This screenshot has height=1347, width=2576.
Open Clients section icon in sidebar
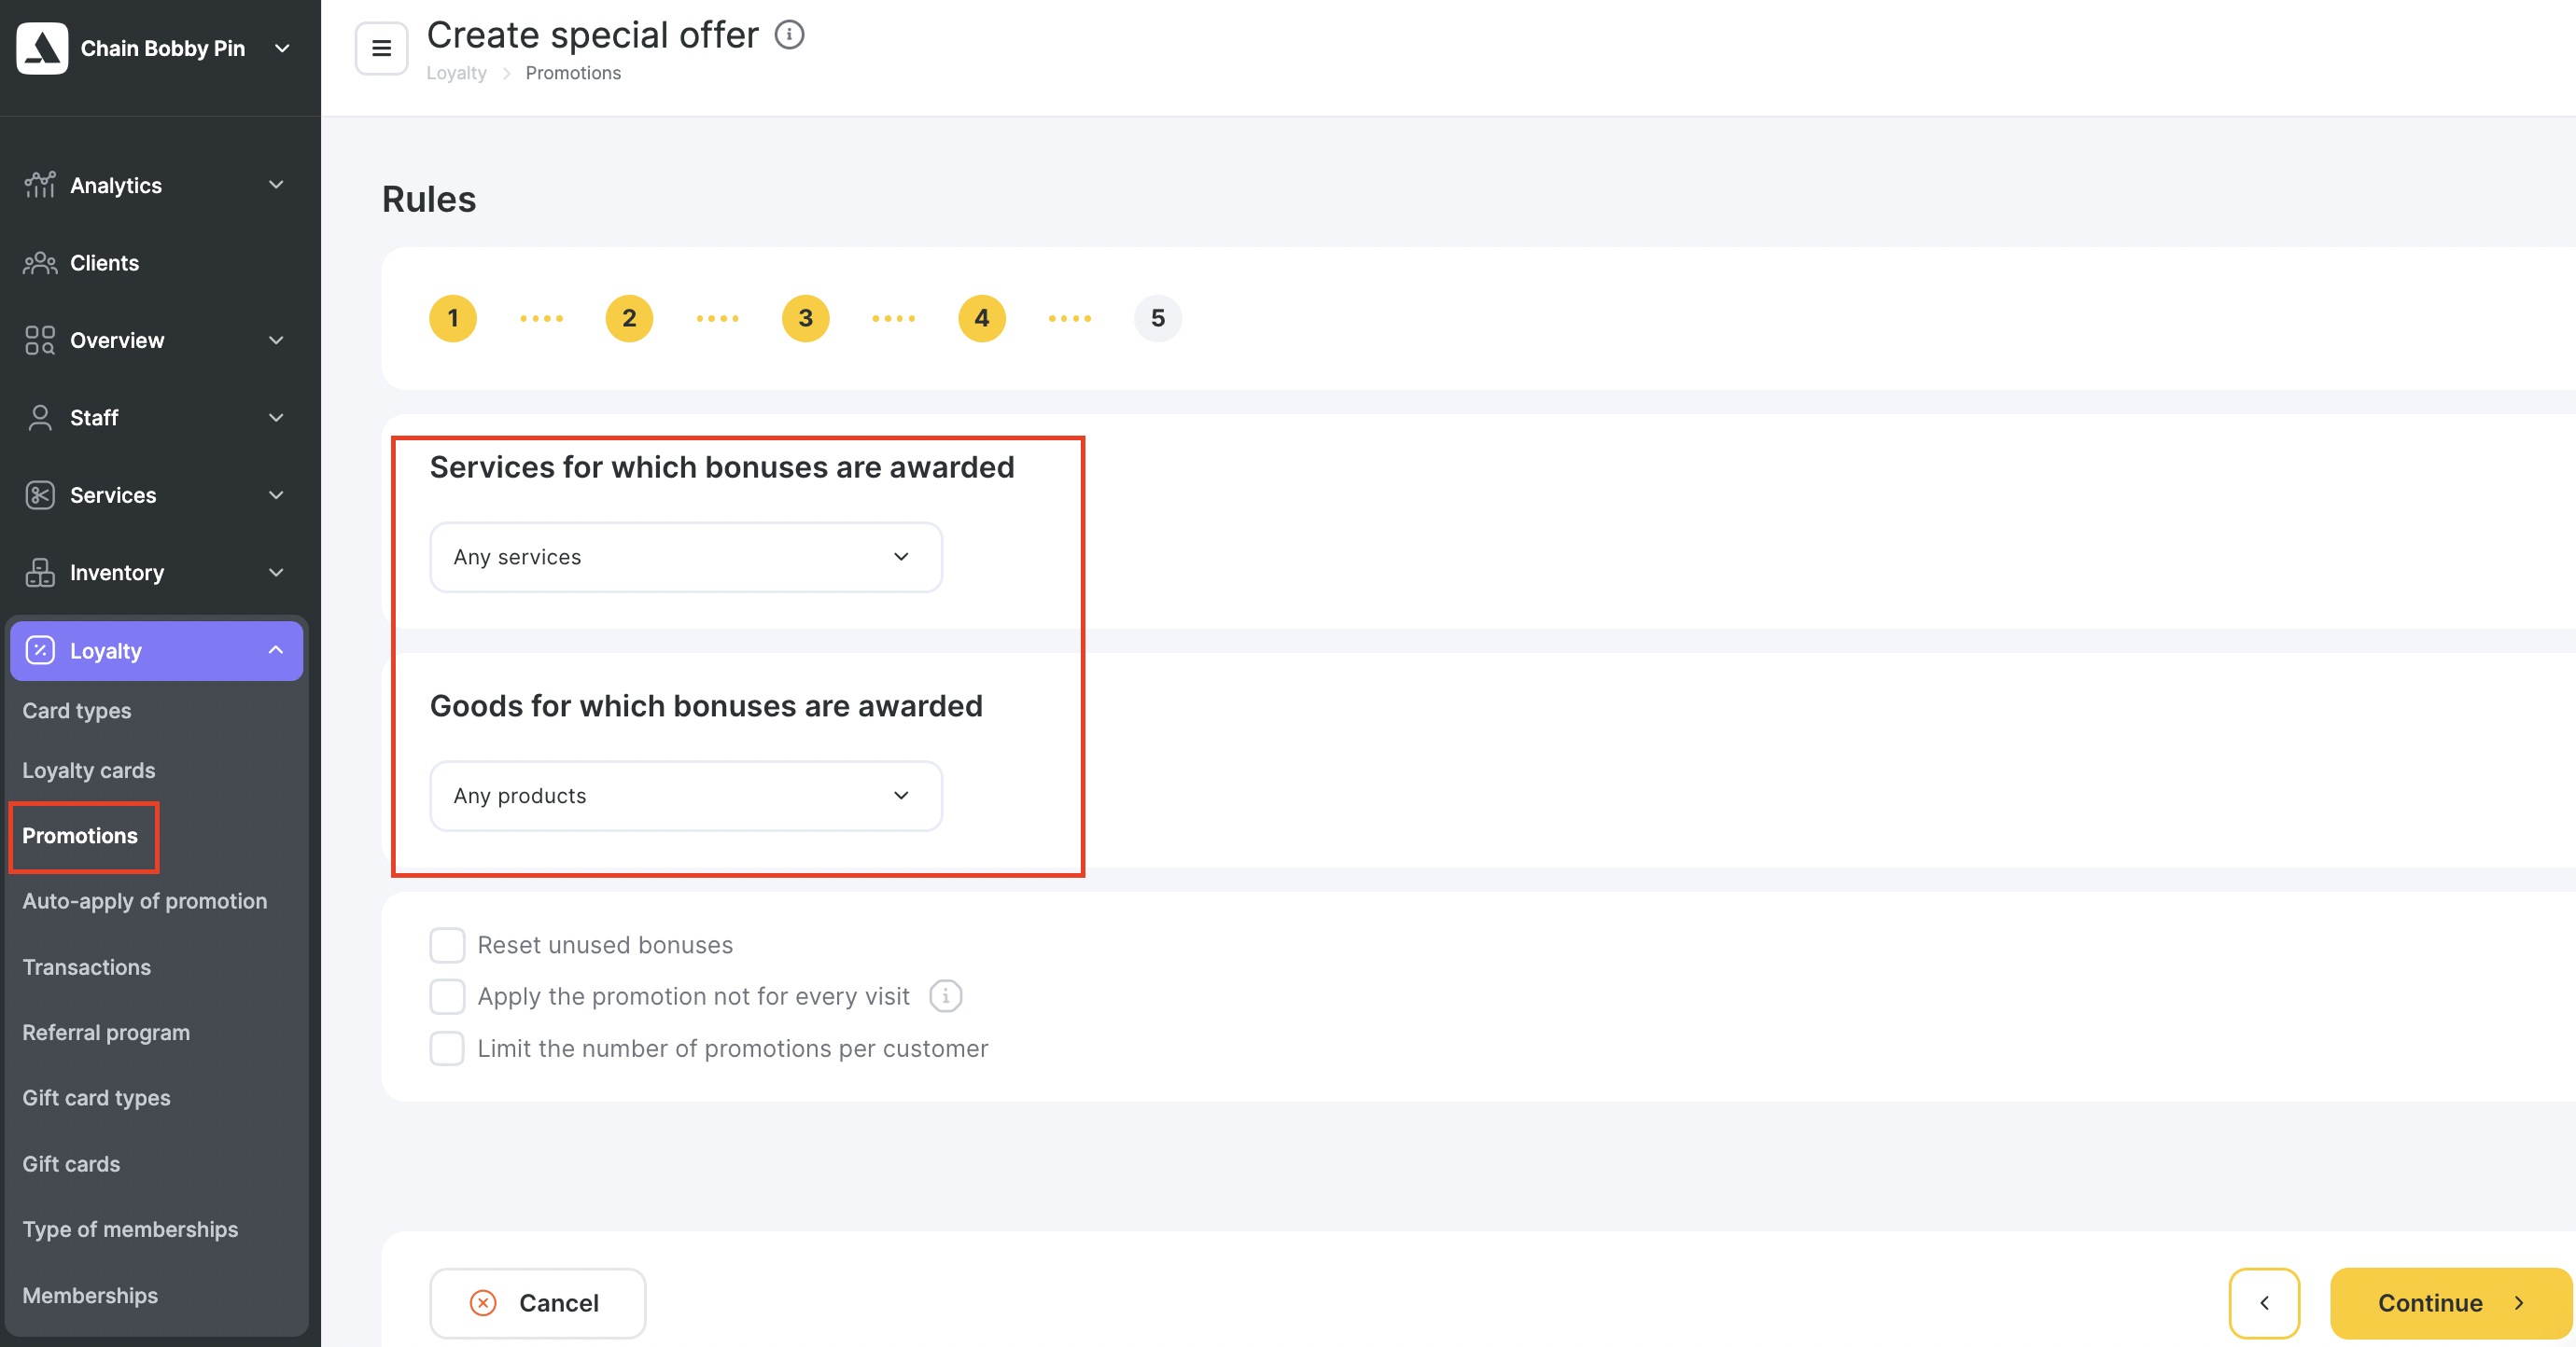[40, 263]
